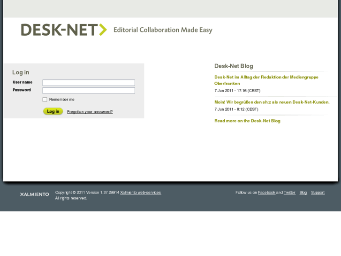The width and height of the screenshot is (341, 256).
Task: Click the Copyright 2011 Version text
Action: coord(87,193)
